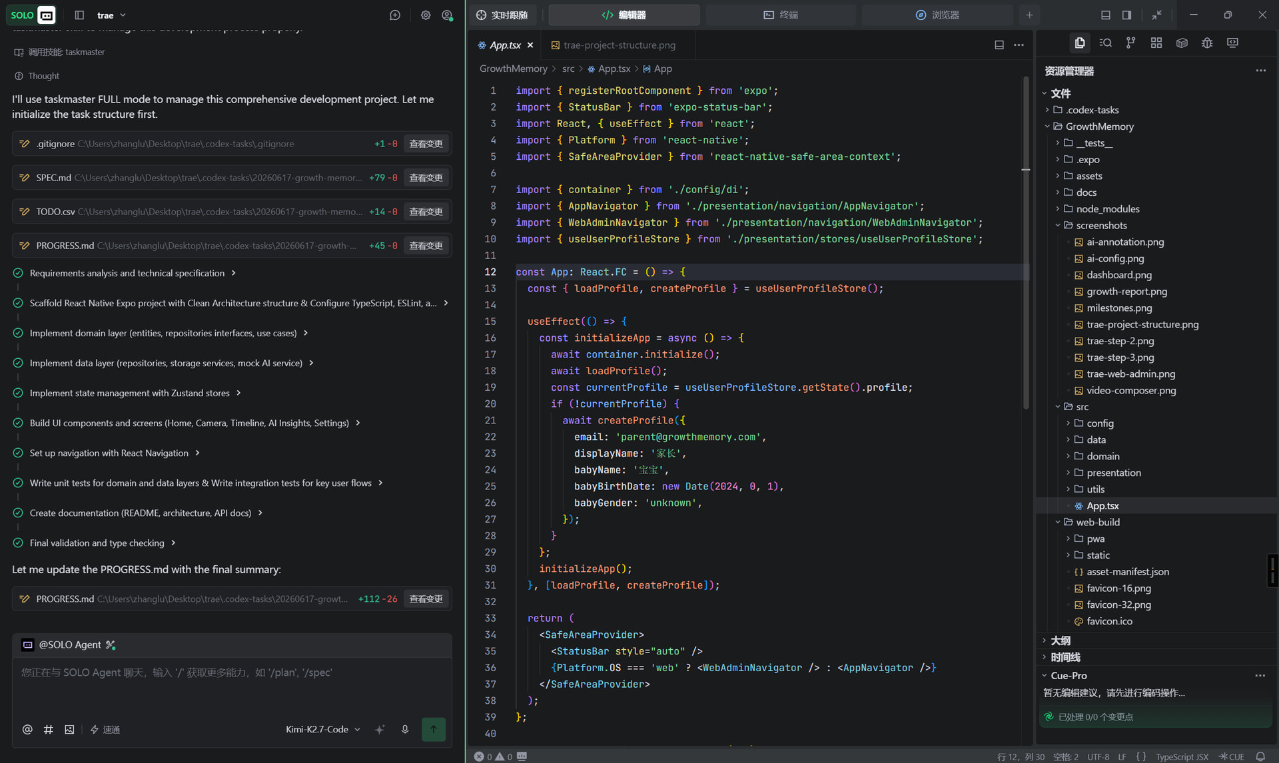Toggle the 速通 fast mode option

[x=105, y=729]
